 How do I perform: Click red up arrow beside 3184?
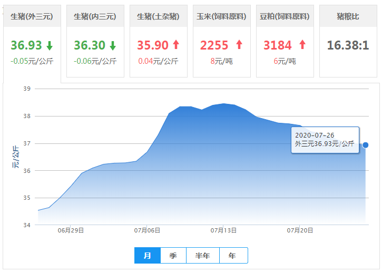(302, 45)
